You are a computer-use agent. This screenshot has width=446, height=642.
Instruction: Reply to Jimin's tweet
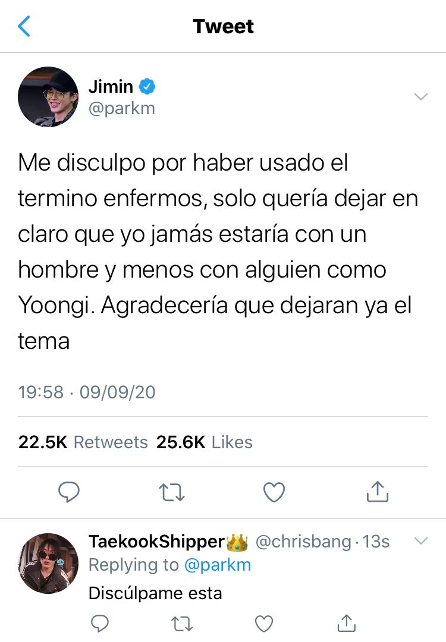point(69,492)
